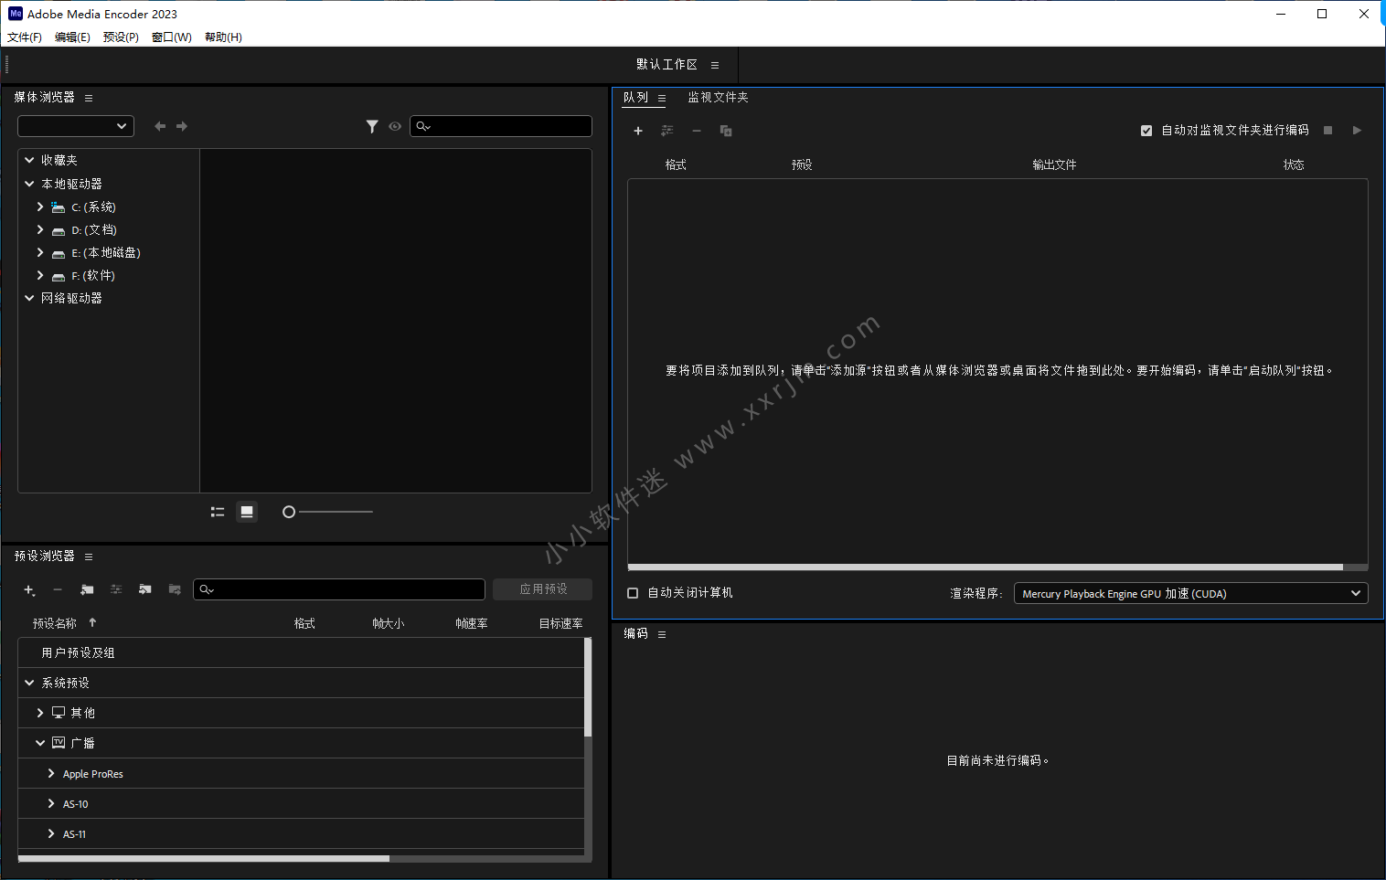The width and height of the screenshot is (1386, 880).
Task: Collapse the 系统预设 system presets group
Action: (29, 683)
